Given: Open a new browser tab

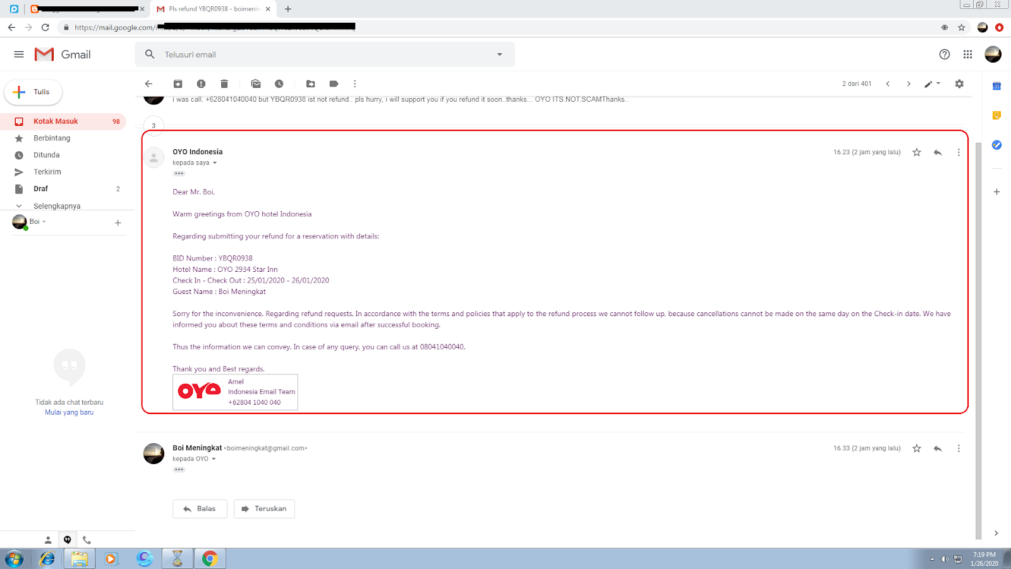Looking at the screenshot, I should click(x=288, y=9).
